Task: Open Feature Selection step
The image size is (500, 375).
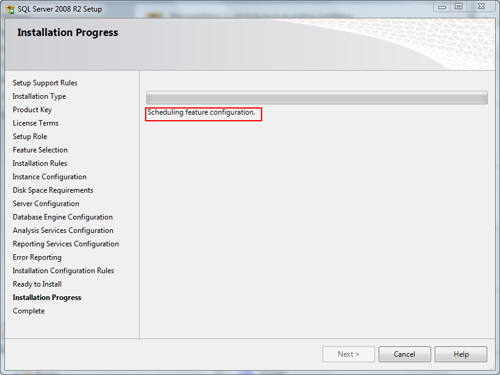Action: pos(40,150)
